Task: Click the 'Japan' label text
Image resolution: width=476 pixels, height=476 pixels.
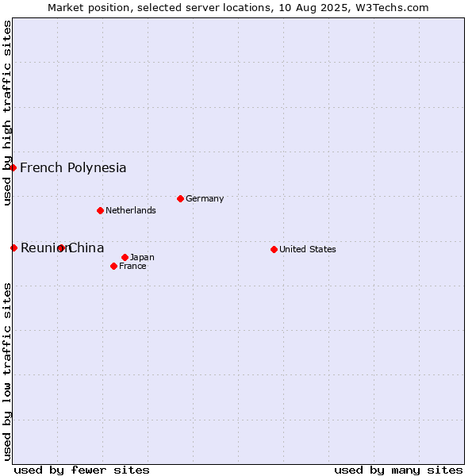Action: pos(142,257)
